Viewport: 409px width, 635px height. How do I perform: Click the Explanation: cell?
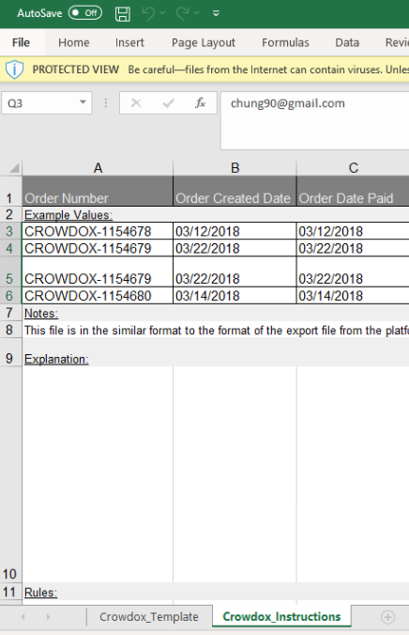[x=98, y=353]
